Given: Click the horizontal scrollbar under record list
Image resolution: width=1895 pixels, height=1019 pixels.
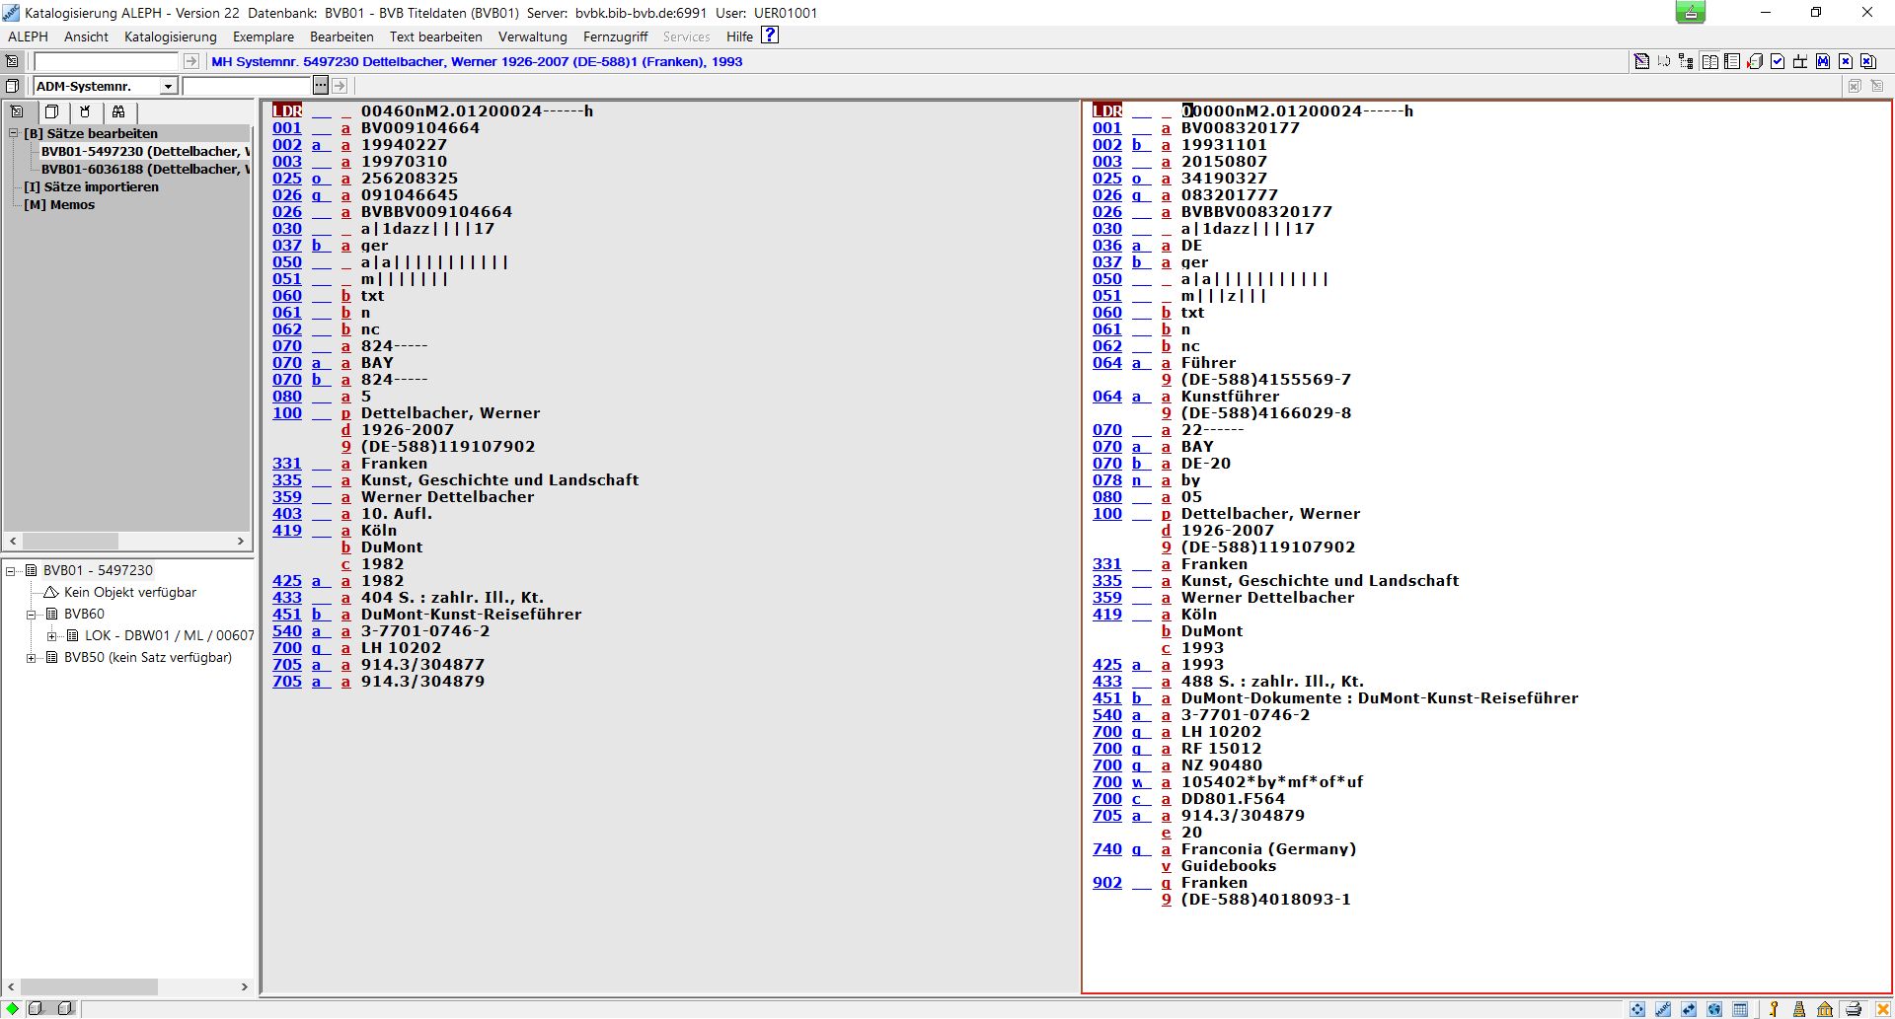Looking at the screenshot, I should click(71, 542).
